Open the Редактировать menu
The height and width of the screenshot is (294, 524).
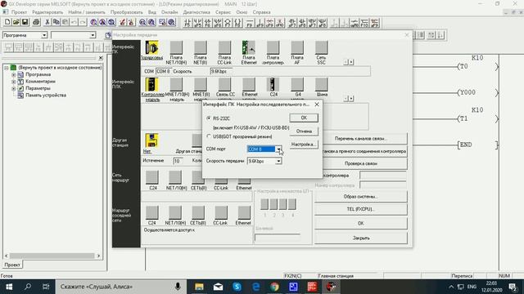(x=47, y=12)
